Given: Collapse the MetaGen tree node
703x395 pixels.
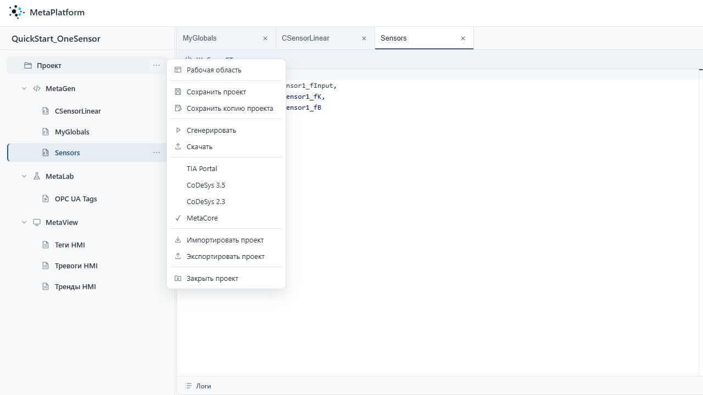Looking at the screenshot, I should tap(24, 88).
